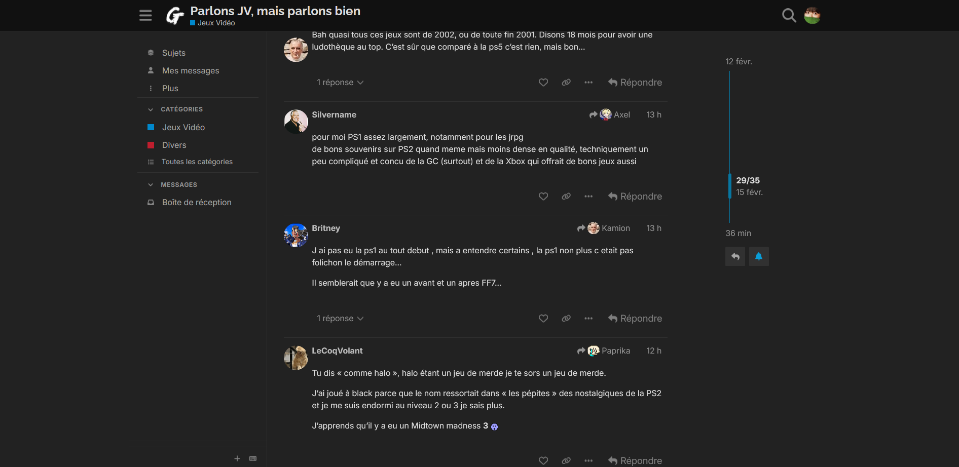Collapse the Catégories sidebar section
959x467 pixels.
click(151, 109)
